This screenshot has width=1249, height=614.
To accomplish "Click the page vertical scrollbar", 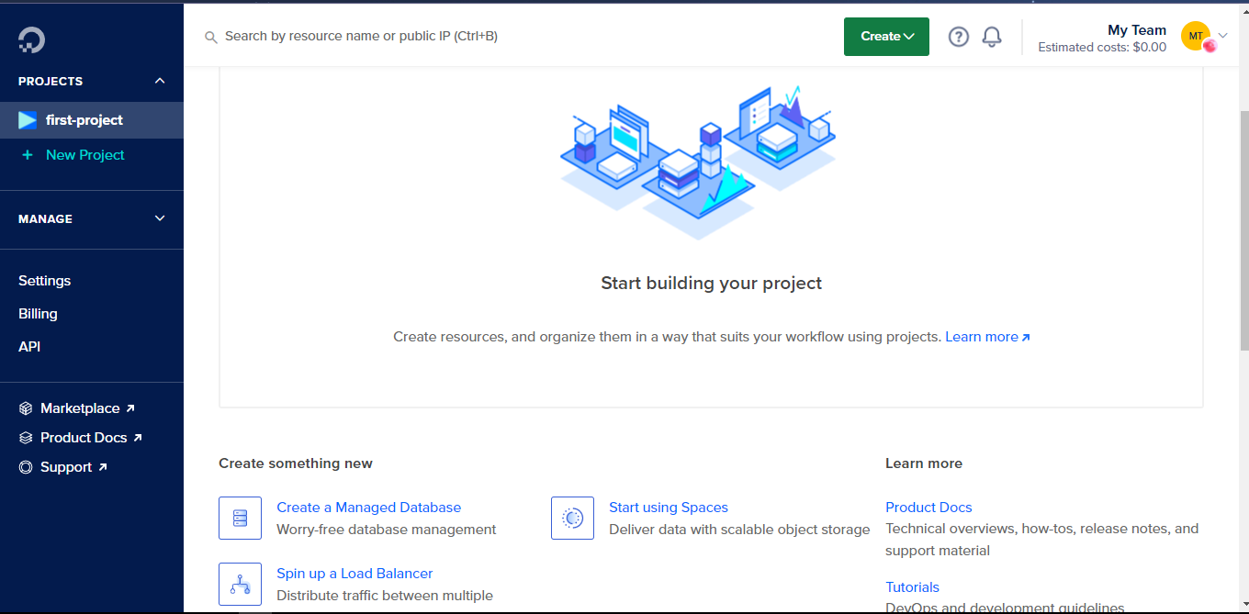I will 1244,229.
